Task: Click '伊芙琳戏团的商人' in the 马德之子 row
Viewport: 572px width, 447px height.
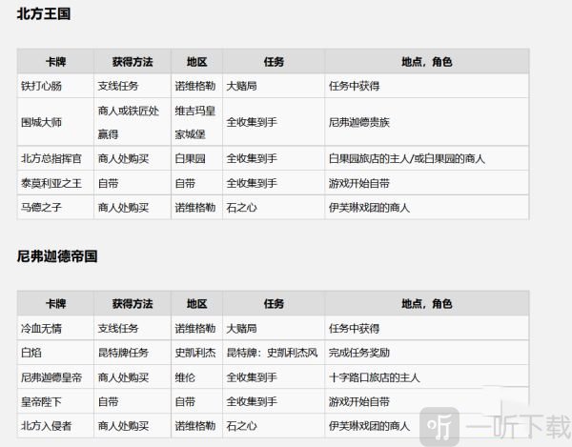Action: pyautogui.click(x=369, y=208)
